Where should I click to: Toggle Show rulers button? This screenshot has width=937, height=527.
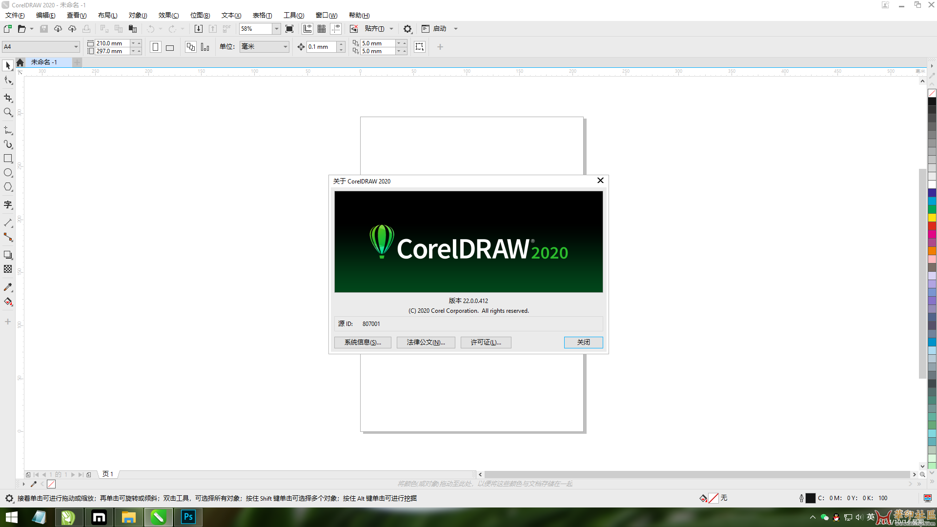307,29
